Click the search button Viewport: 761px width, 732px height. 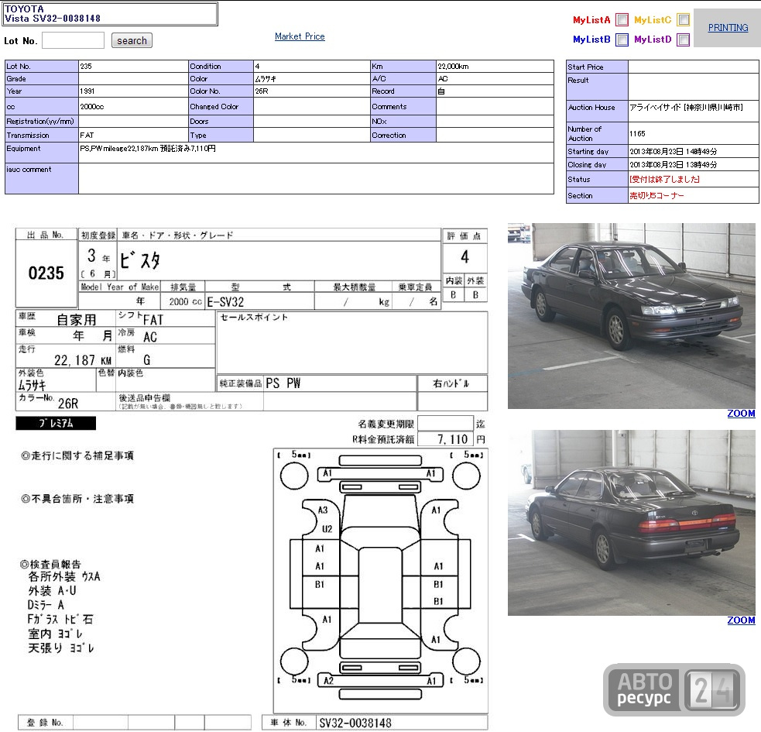(x=132, y=40)
